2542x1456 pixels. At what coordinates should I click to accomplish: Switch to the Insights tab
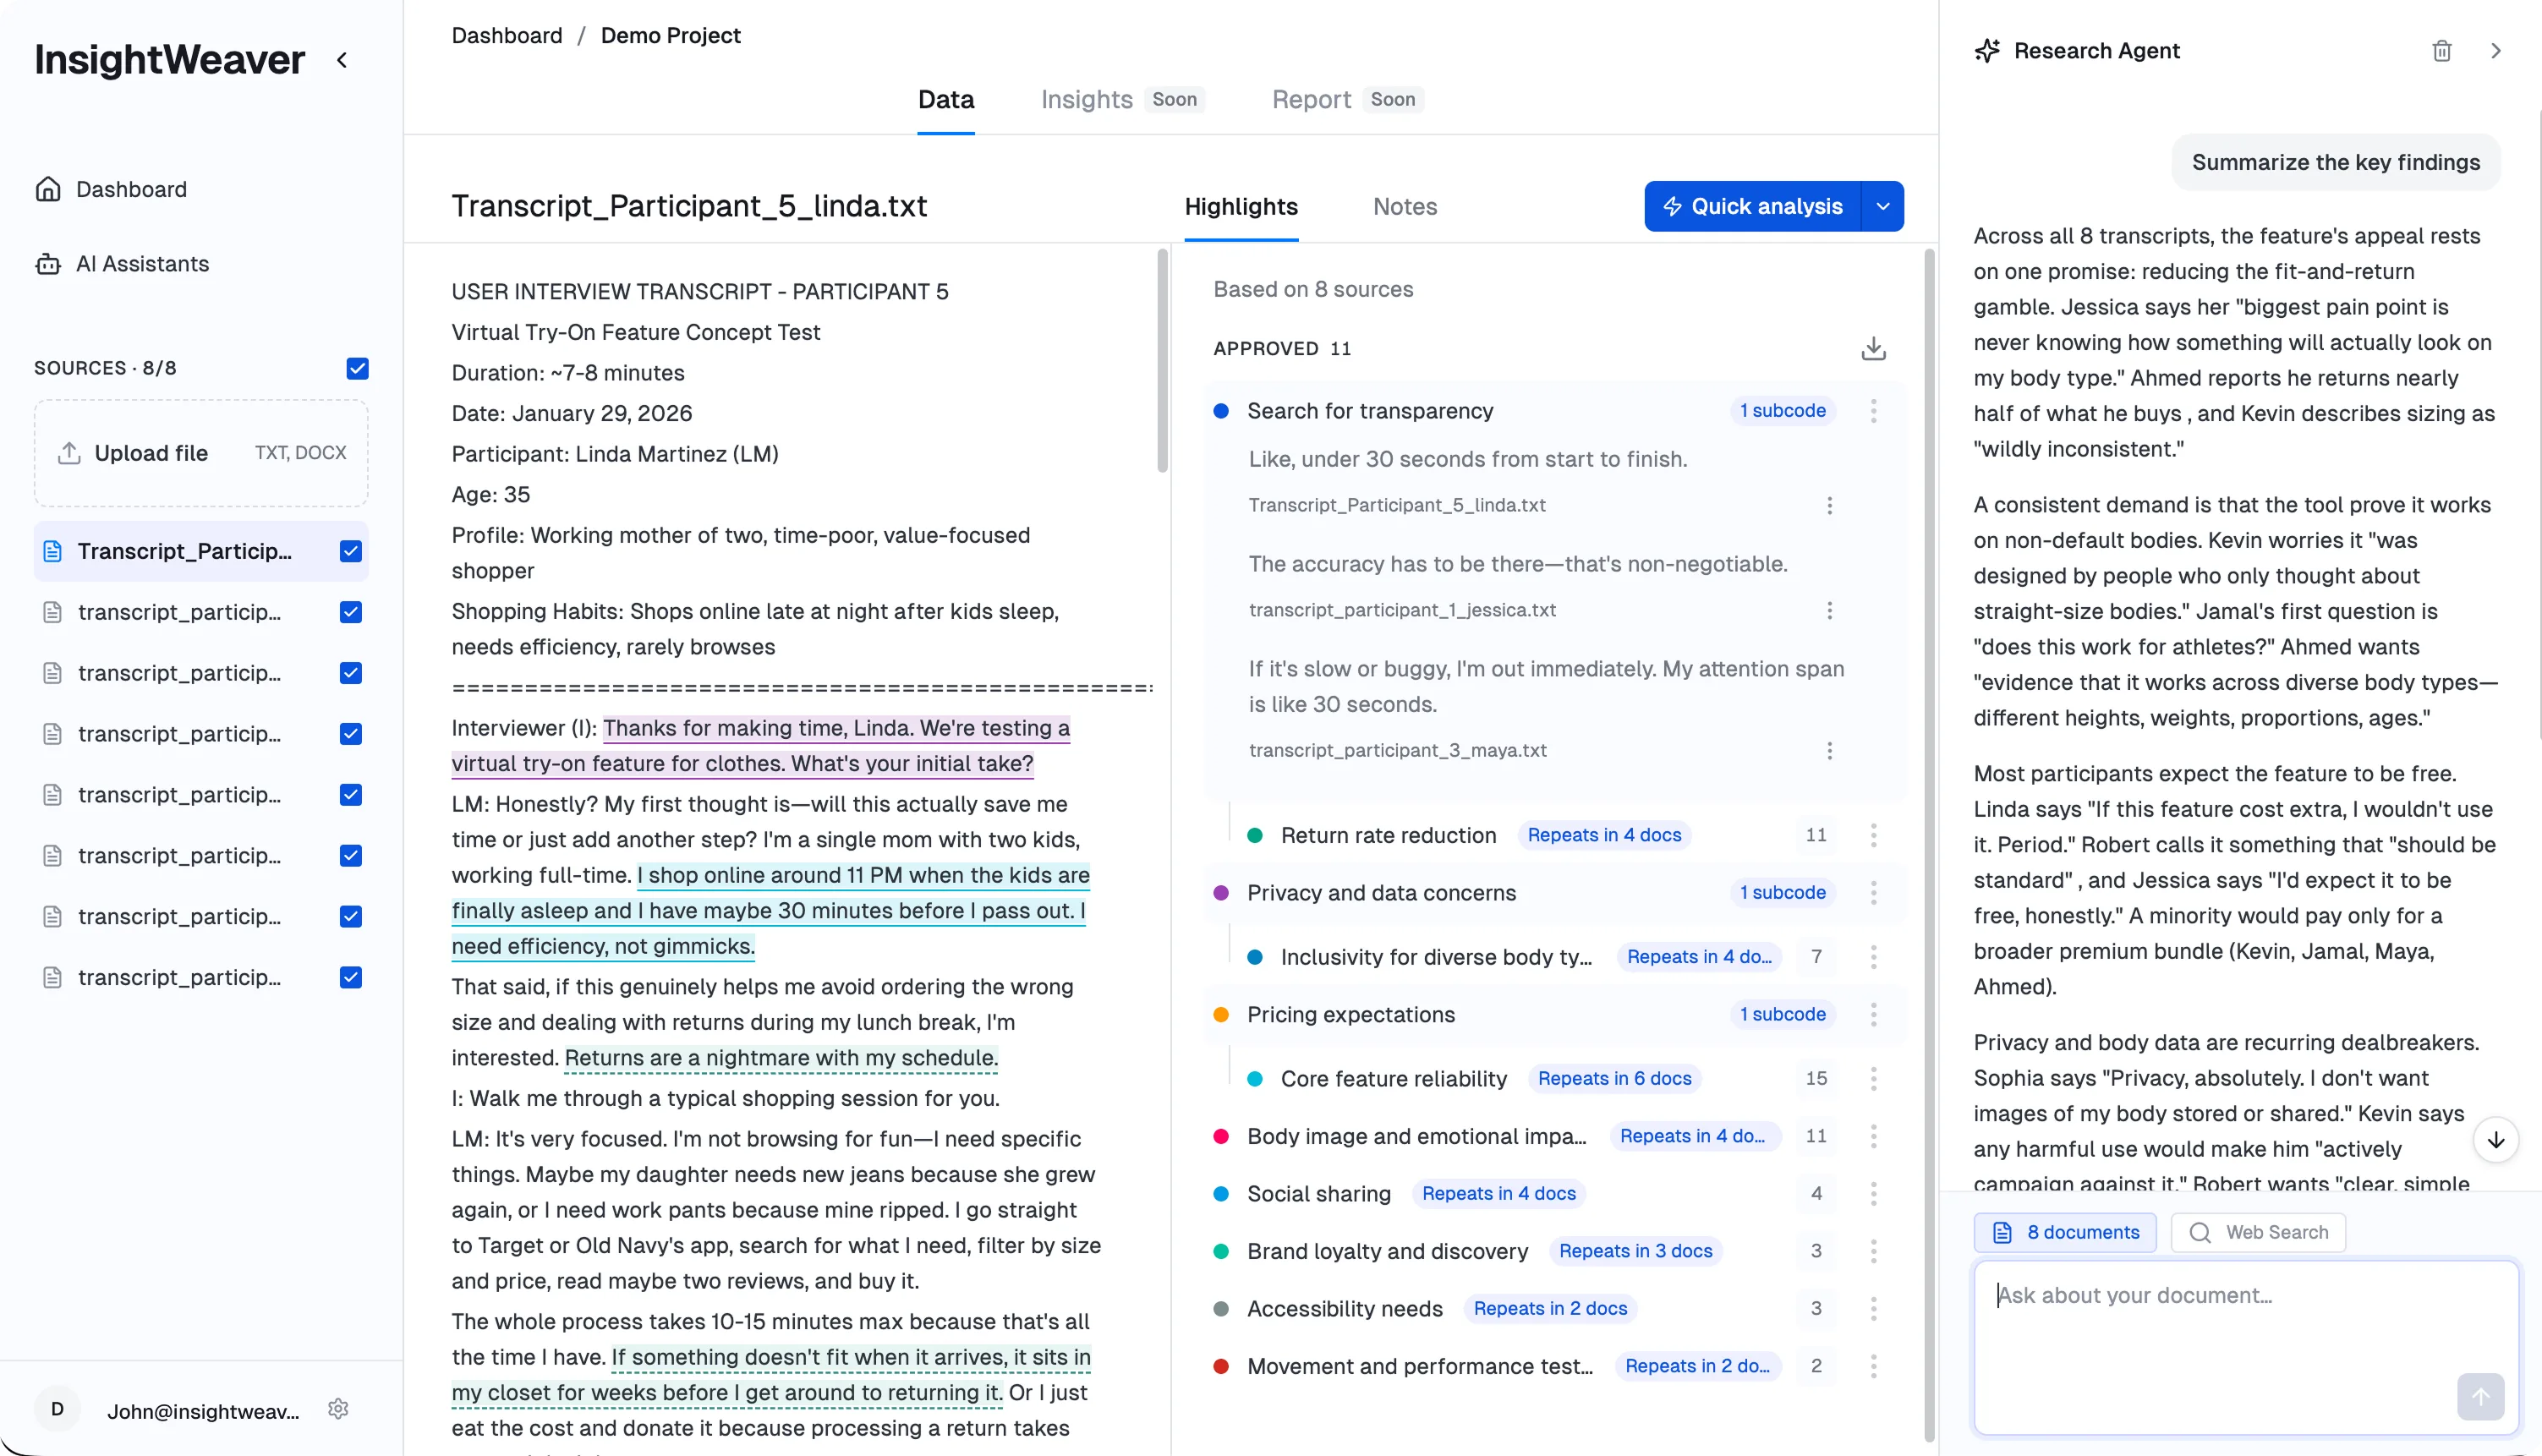(1086, 100)
